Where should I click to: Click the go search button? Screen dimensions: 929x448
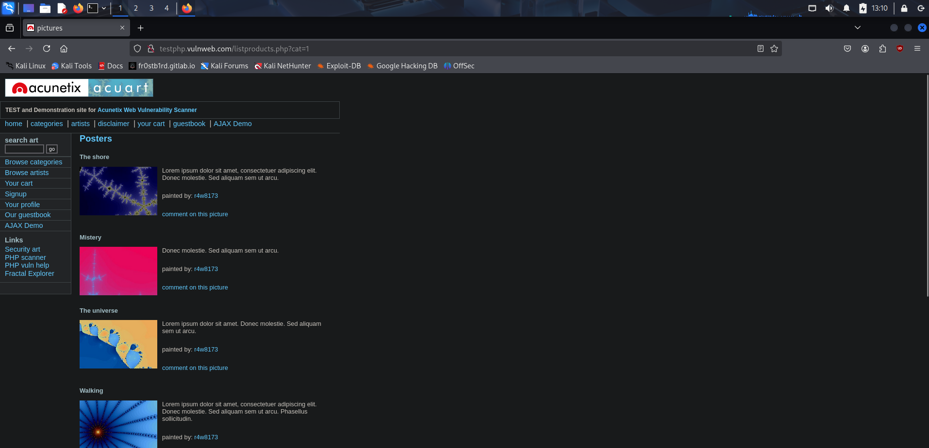coord(52,149)
